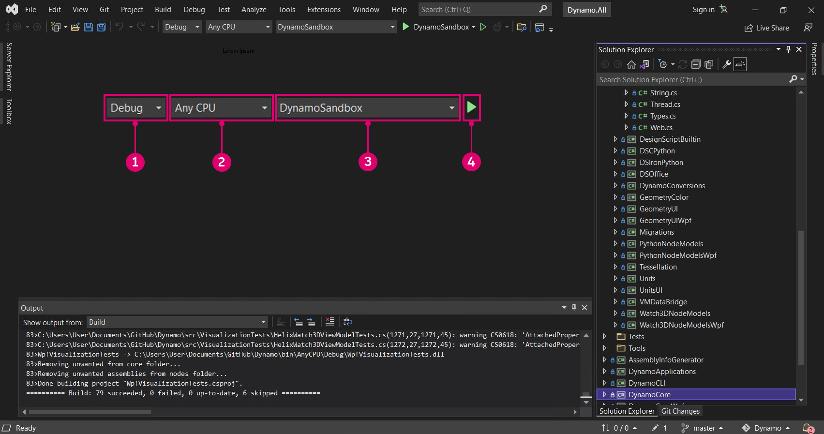The width and height of the screenshot is (824, 434).
Task: Open Properties wrench icon in Solution Explorer
Action: pyautogui.click(x=727, y=64)
